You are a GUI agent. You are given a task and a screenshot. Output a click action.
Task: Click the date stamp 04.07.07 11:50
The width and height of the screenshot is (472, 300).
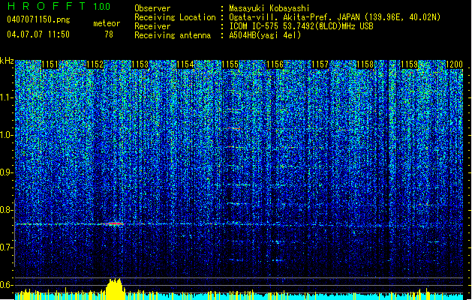click(38, 34)
